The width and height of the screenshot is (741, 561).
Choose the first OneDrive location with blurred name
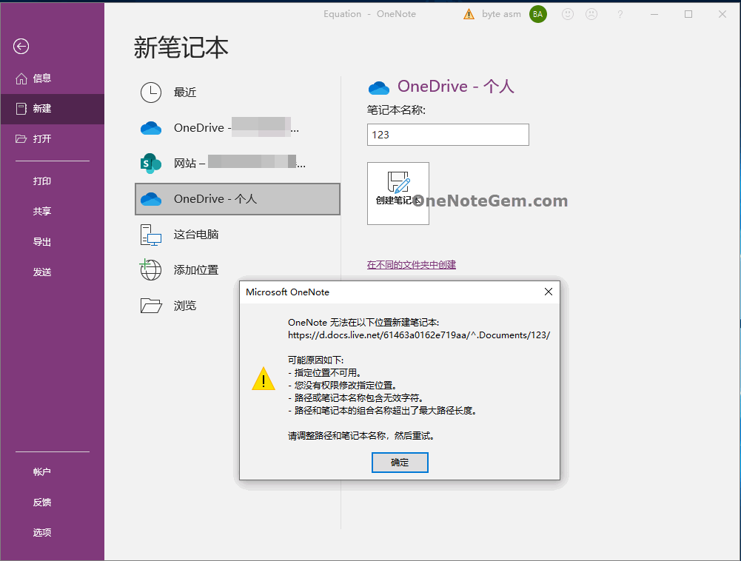(237, 128)
